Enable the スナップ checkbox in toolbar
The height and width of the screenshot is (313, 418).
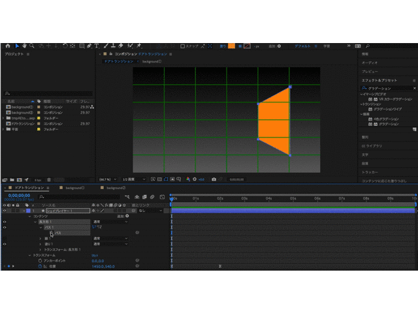[x=184, y=46]
